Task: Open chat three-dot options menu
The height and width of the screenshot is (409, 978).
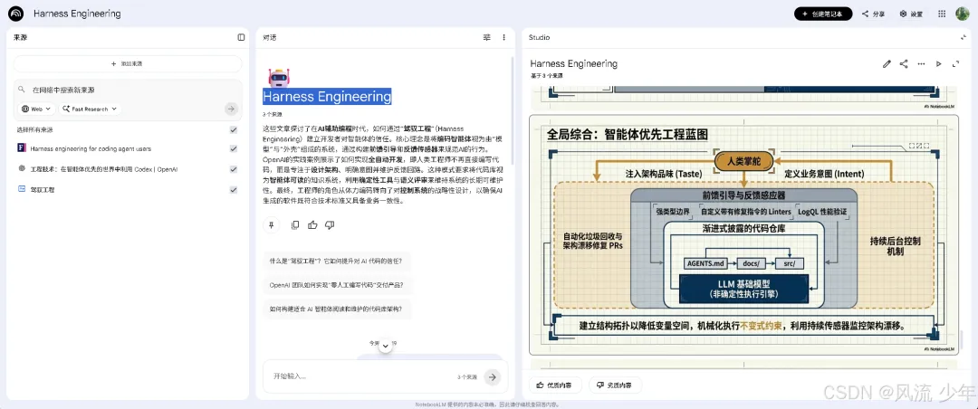Action: click(504, 37)
